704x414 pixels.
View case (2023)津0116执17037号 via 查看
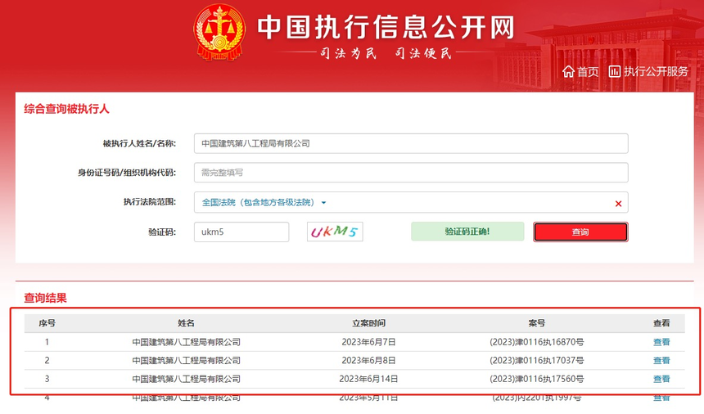[661, 361]
